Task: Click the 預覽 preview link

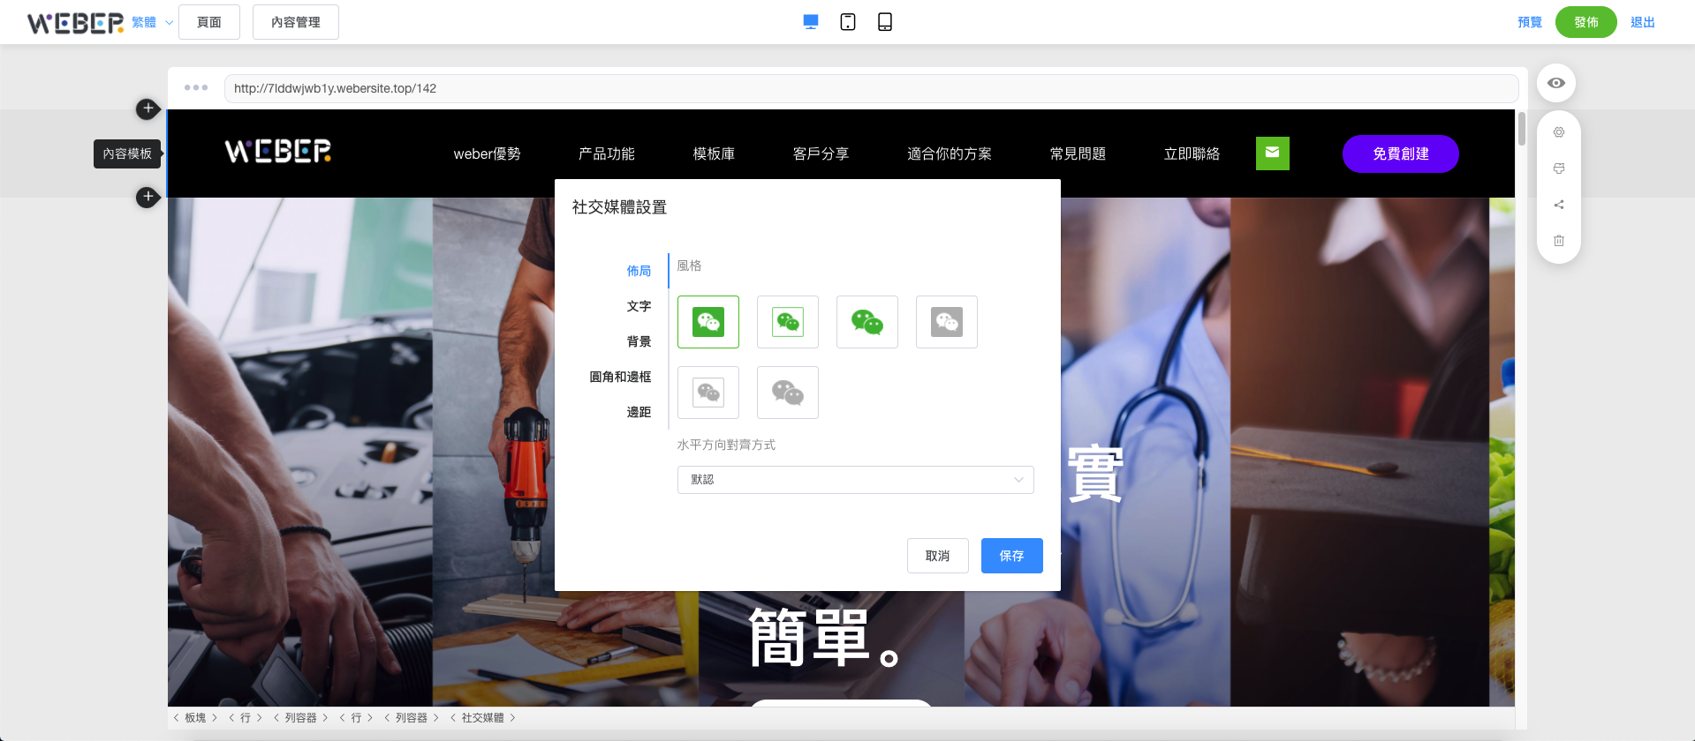Action: coord(1530,22)
